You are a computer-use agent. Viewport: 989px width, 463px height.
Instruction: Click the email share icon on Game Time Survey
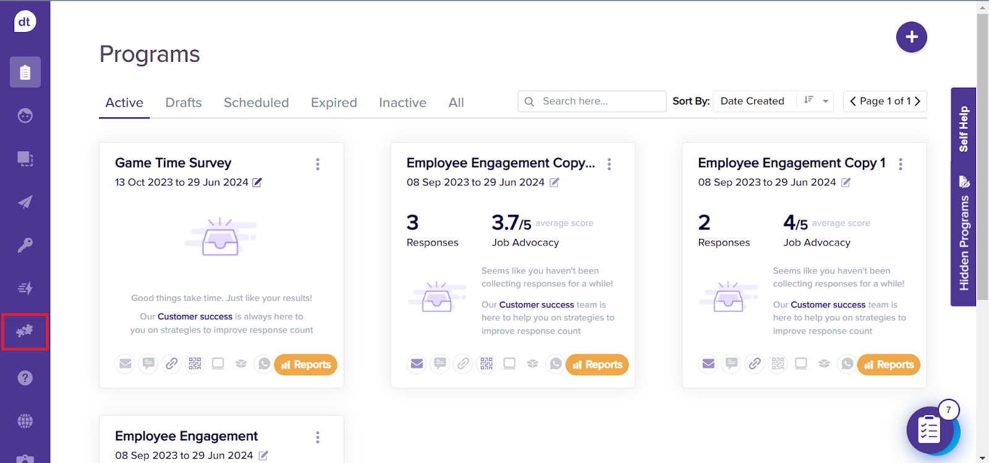[125, 364]
